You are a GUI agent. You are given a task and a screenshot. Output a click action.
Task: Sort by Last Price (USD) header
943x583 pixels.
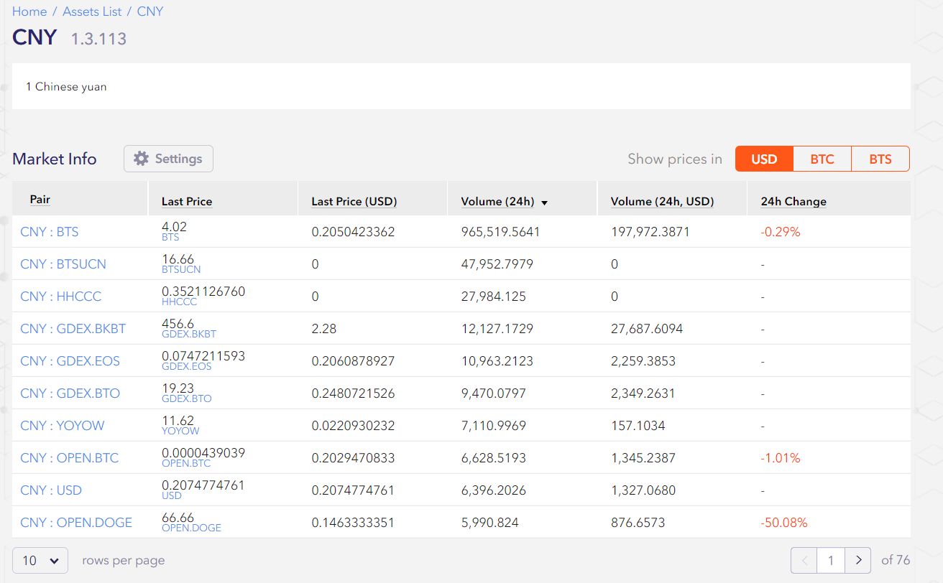pyautogui.click(x=354, y=202)
